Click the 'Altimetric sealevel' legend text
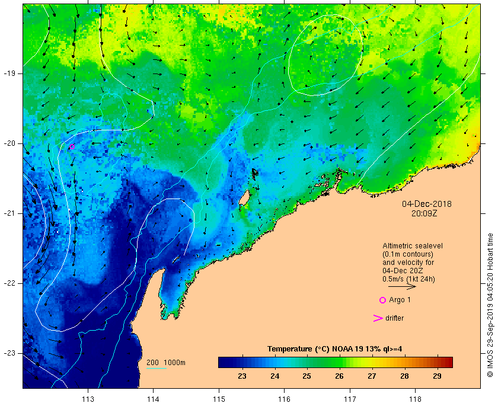 pos(413,246)
